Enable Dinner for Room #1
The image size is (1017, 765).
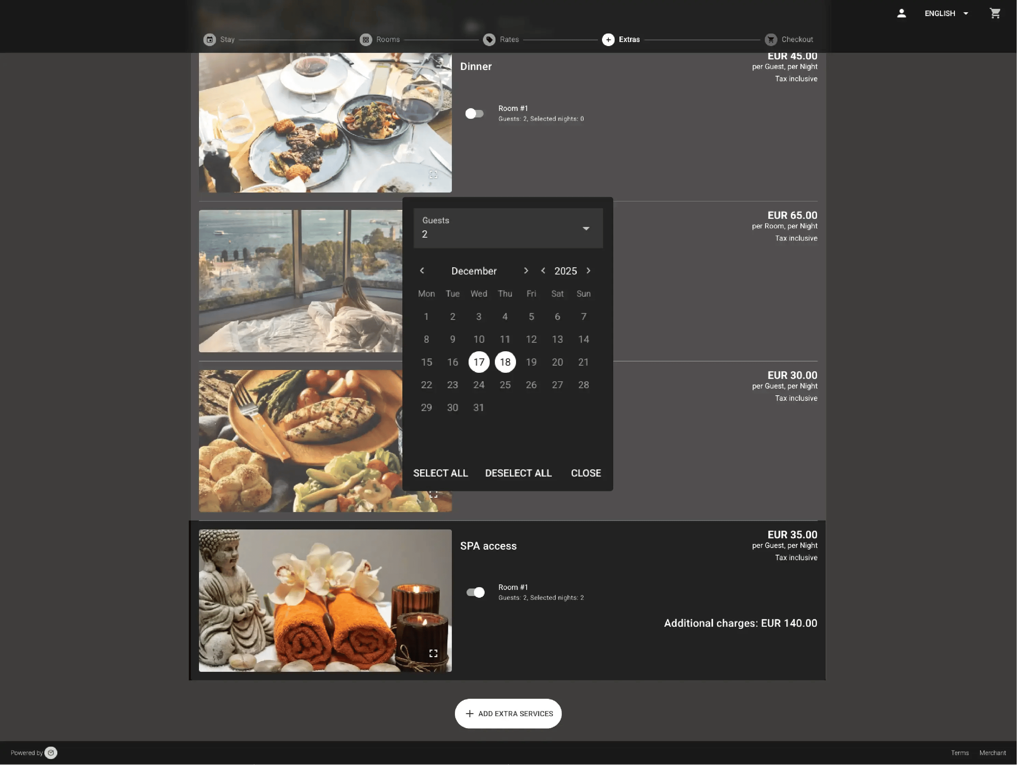tap(474, 114)
